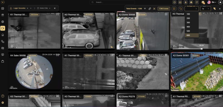Pause the K2 Dome S0058 video tile
223x107 pixels.
(x=121, y=46)
